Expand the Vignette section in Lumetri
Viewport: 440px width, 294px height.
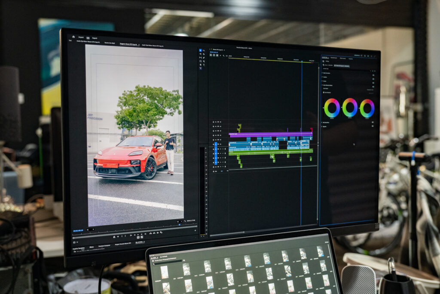click(321, 127)
